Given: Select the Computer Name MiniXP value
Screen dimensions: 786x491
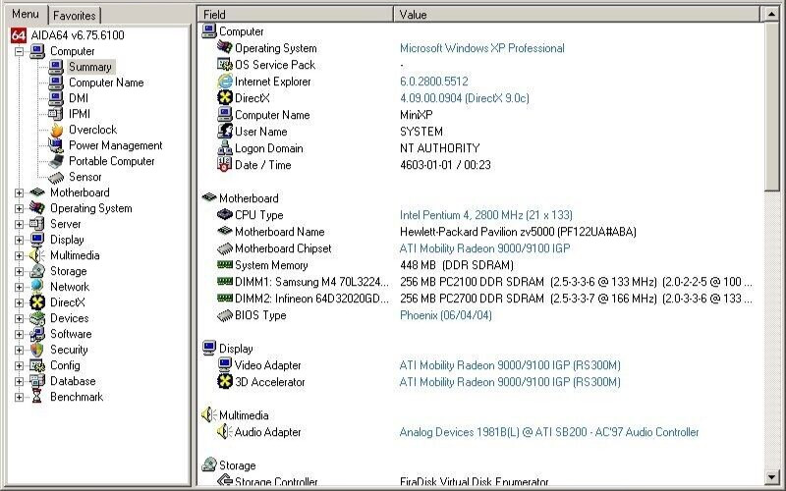Looking at the screenshot, I should coord(416,115).
